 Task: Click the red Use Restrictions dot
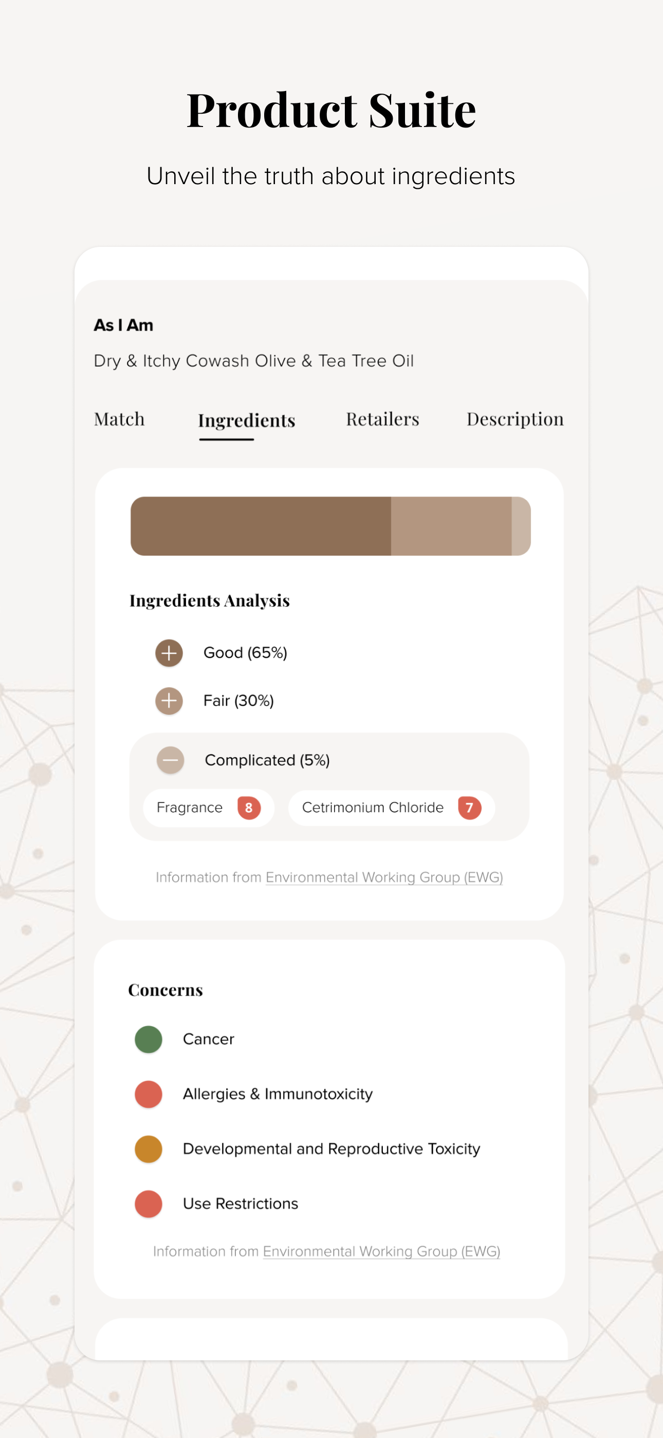click(x=149, y=1203)
